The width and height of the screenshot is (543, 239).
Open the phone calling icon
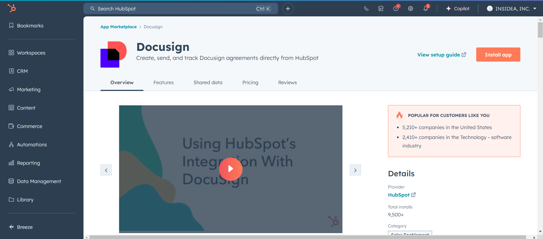(366, 8)
